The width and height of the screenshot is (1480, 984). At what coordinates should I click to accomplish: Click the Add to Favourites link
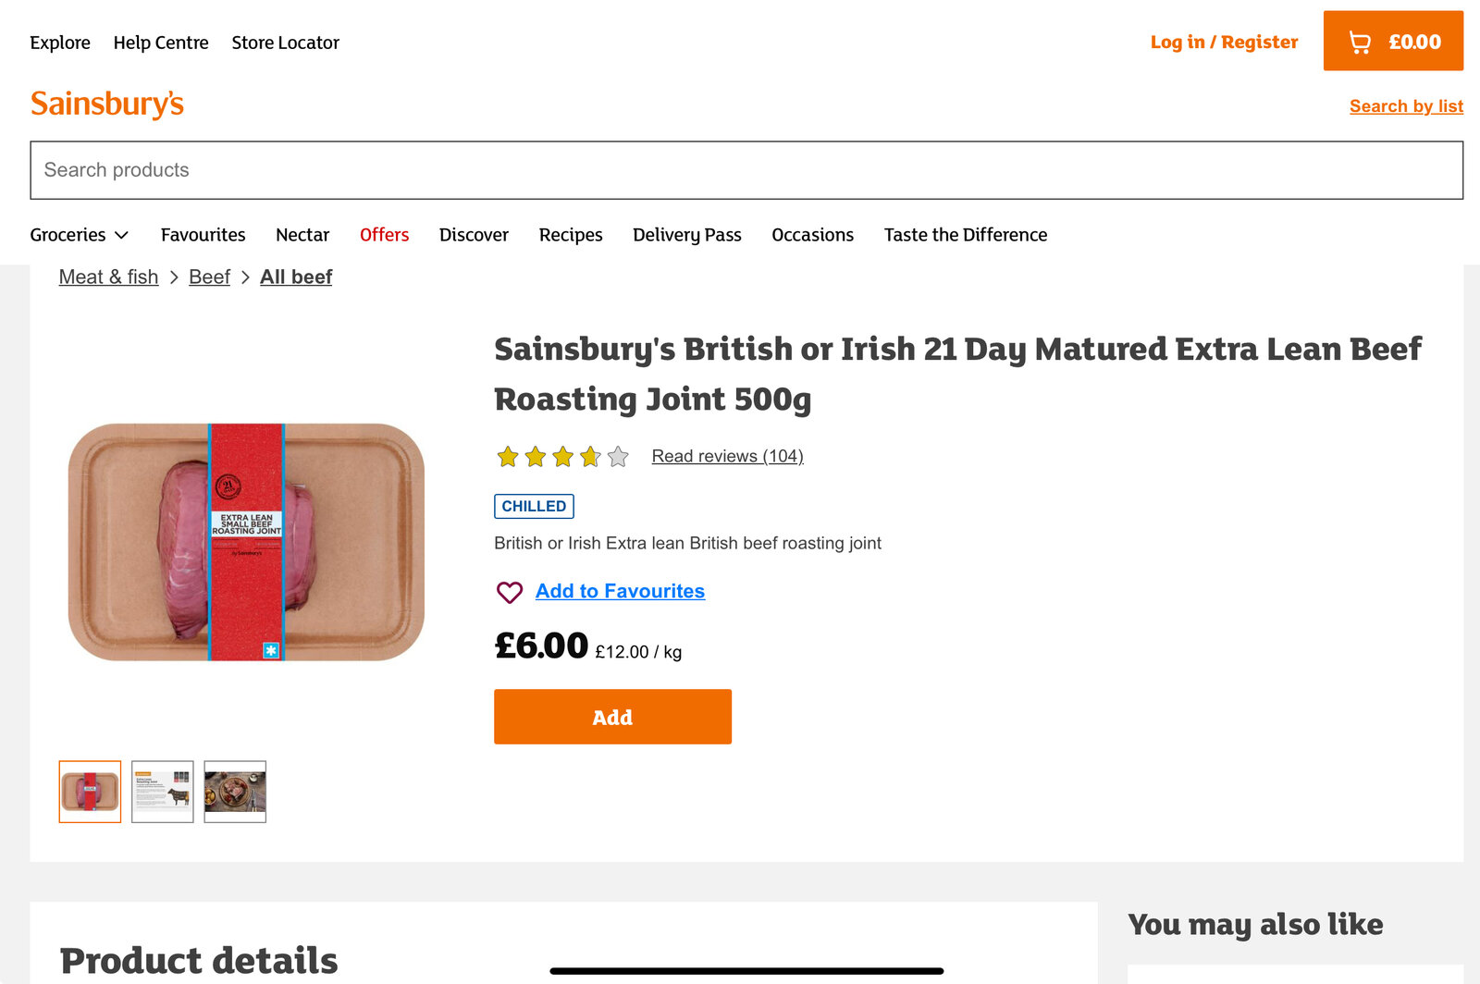point(620,591)
